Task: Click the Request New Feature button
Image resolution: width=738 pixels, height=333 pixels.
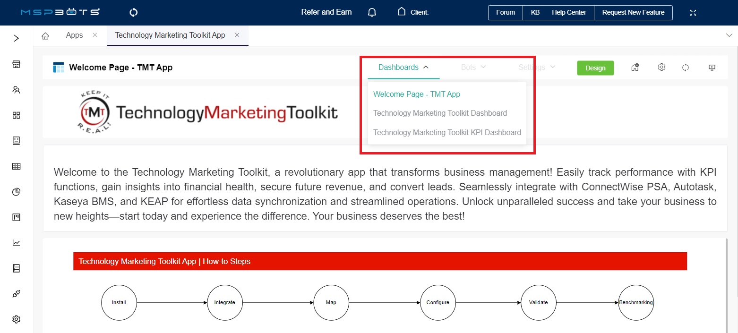Action: [633, 13]
